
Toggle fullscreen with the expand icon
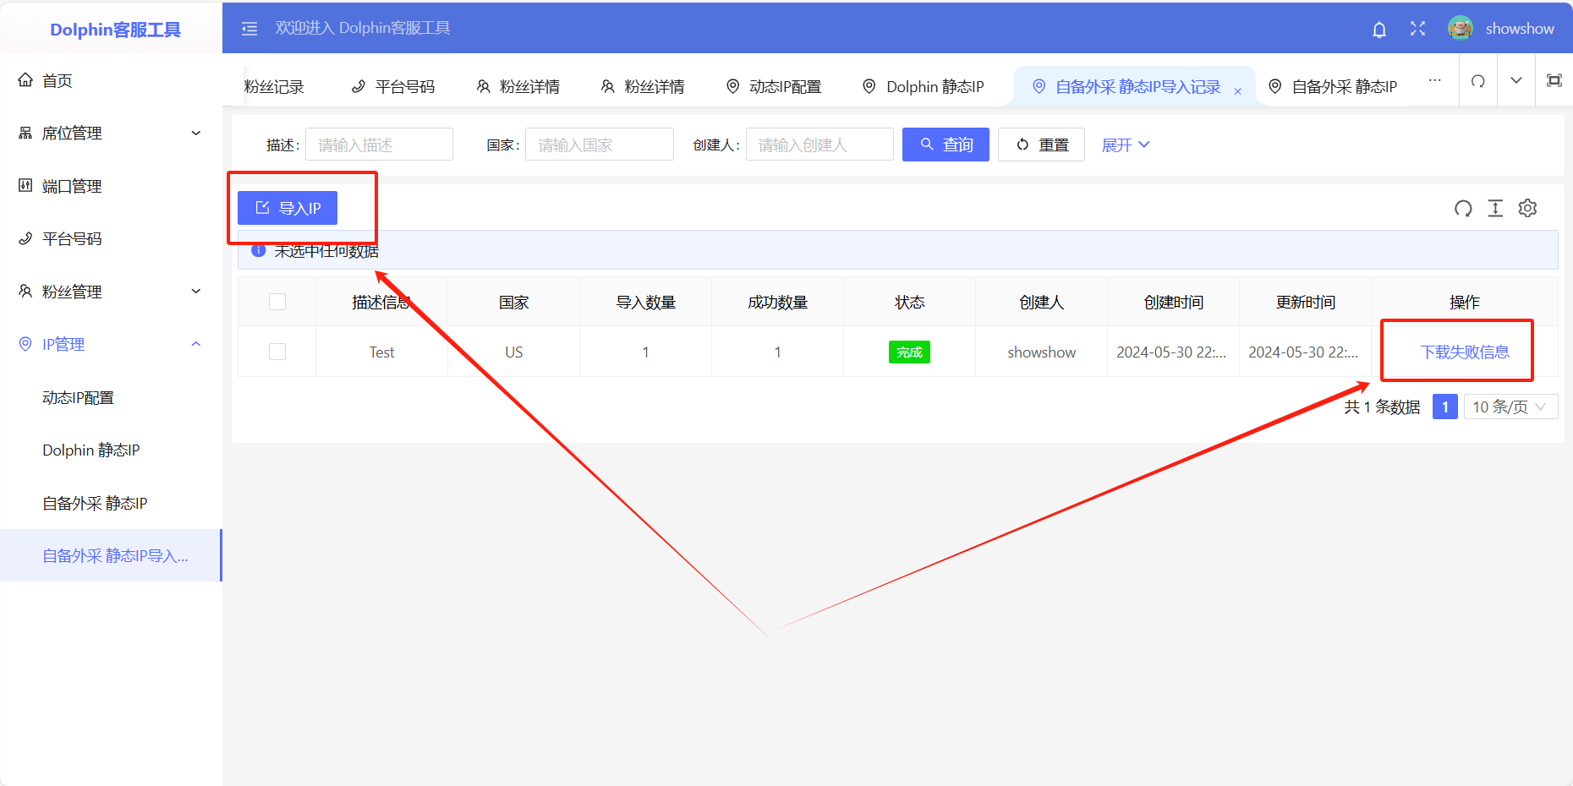(x=1418, y=29)
